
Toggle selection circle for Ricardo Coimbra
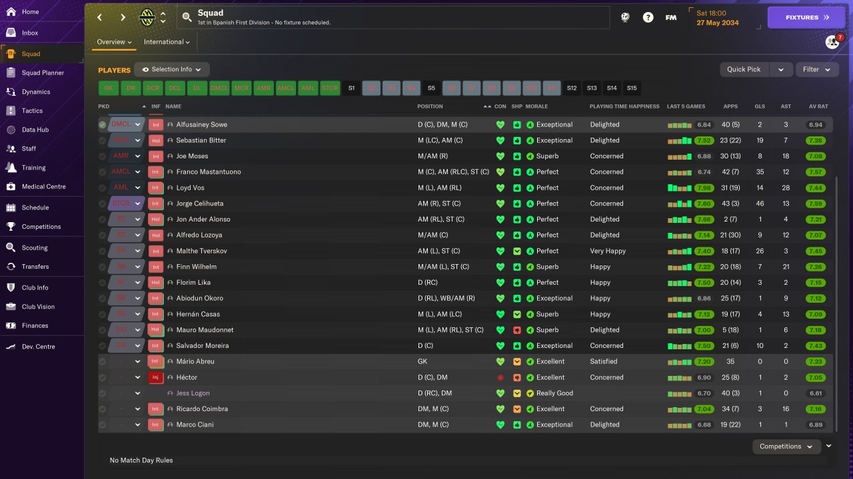pos(102,408)
